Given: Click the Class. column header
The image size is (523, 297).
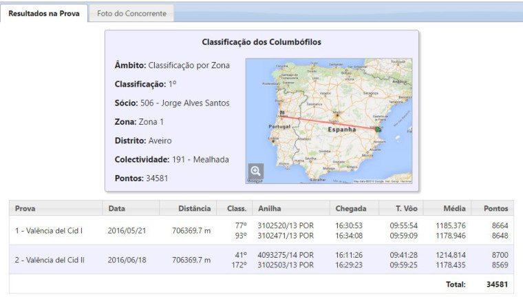Looking at the screenshot, I should (x=236, y=208).
